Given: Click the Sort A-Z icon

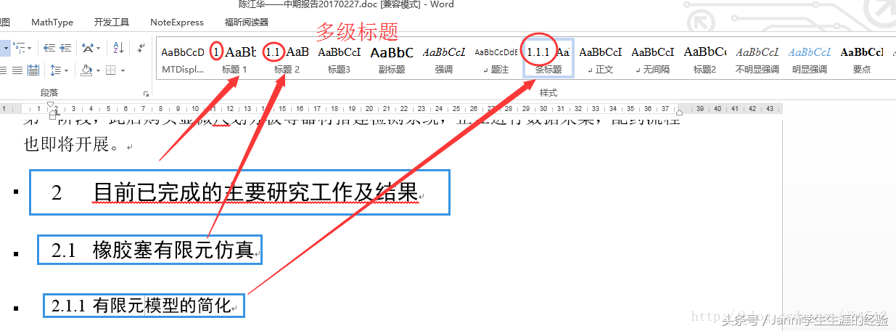Looking at the screenshot, I should (x=118, y=48).
